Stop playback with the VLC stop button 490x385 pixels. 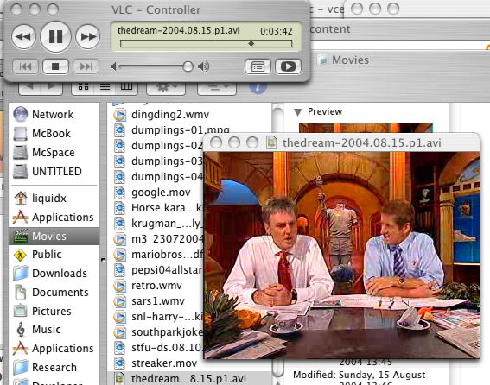coord(55,66)
